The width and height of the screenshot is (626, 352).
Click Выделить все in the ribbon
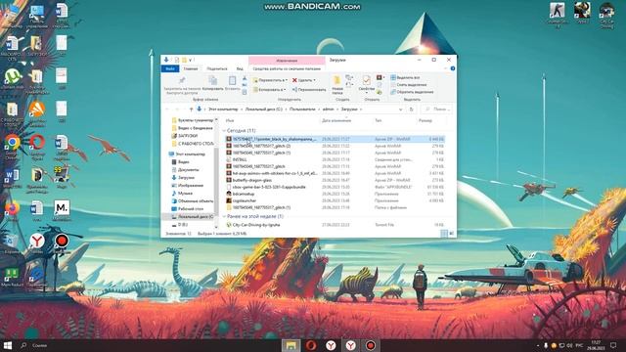click(x=405, y=77)
